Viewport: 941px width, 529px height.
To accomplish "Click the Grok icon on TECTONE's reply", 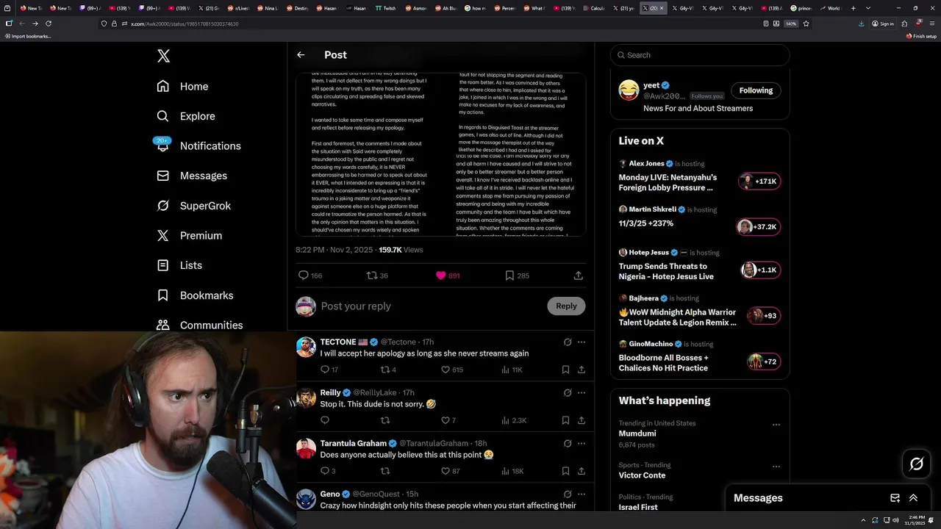I will [568, 342].
